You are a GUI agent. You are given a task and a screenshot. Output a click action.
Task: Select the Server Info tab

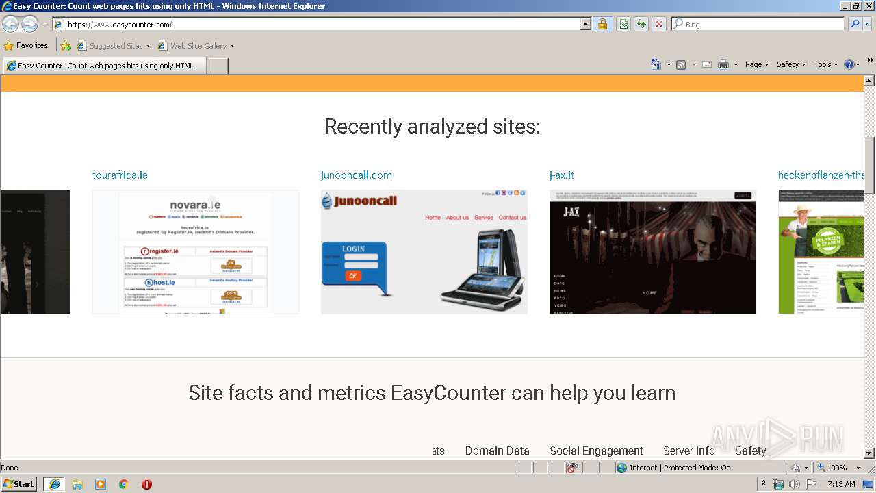pos(689,451)
